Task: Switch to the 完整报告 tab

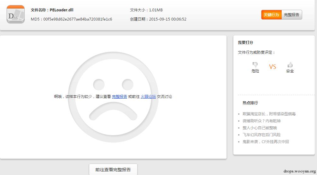Action: point(291,15)
